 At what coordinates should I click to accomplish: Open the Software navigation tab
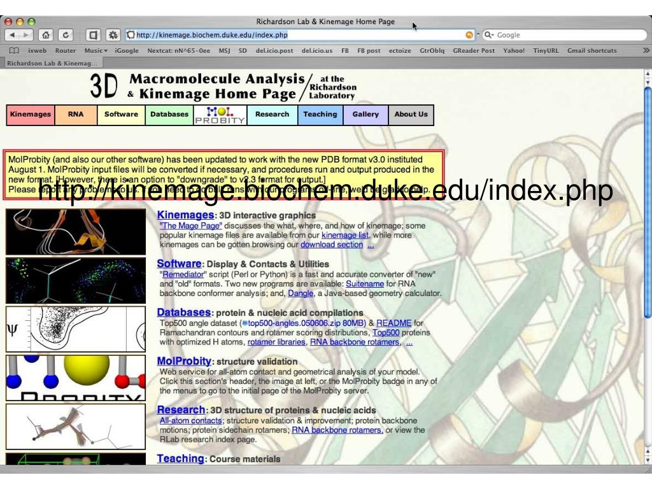(x=121, y=115)
